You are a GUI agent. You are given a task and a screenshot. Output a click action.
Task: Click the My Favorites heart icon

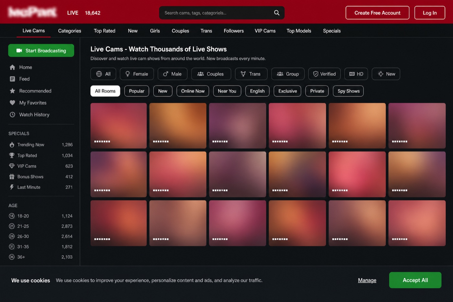(x=12, y=103)
